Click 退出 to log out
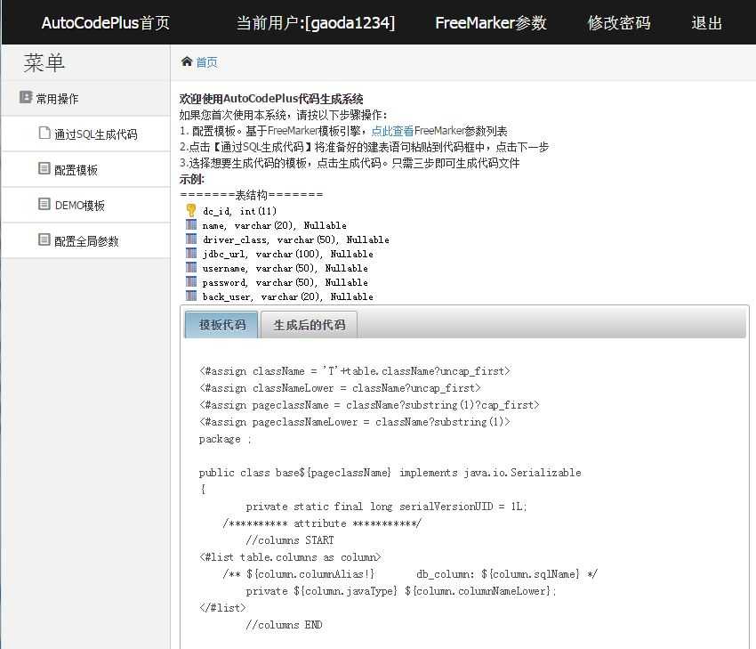Image resolution: width=756 pixels, height=649 pixels. tap(707, 22)
